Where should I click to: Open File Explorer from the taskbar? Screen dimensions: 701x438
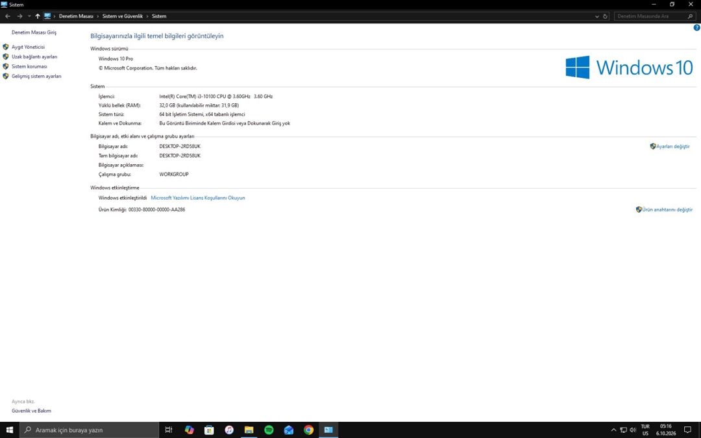pyautogui.click(x=249, y=430)
